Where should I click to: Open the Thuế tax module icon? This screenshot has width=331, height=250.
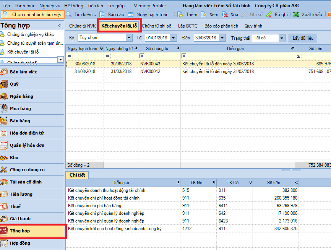pyautogui.click(x=4, y=206)
